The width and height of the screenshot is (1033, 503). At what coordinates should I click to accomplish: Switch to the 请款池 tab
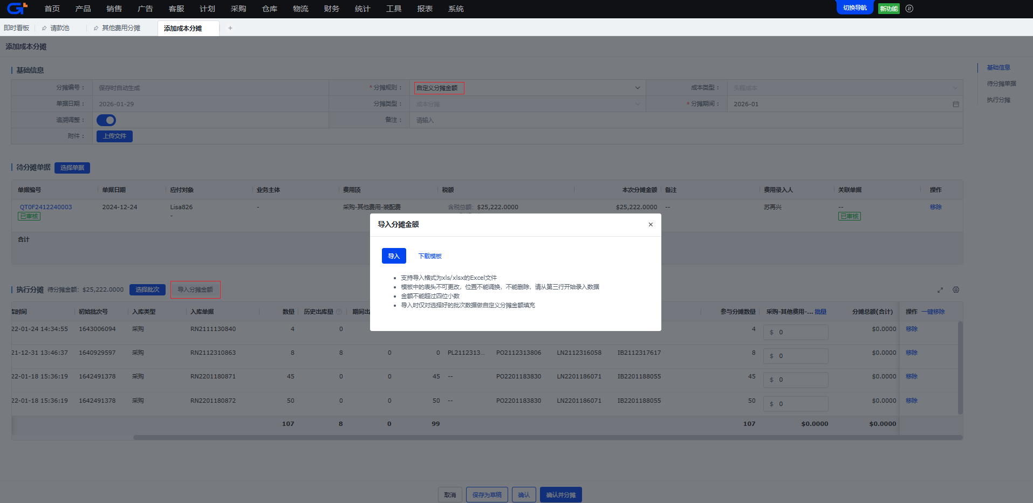click(60, 28)
